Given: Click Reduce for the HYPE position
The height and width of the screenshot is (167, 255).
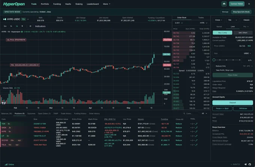Looking at the screenshot, I should tap(179, 131).
